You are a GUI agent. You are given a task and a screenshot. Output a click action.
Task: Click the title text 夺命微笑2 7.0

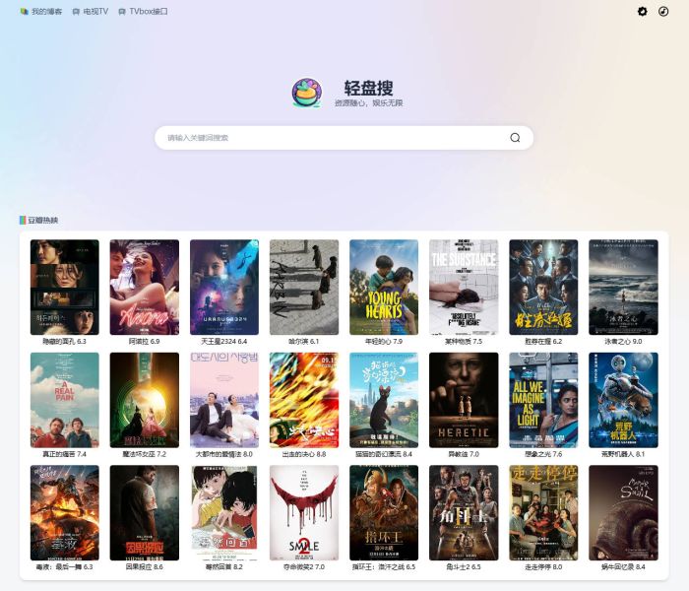(304, 566)
